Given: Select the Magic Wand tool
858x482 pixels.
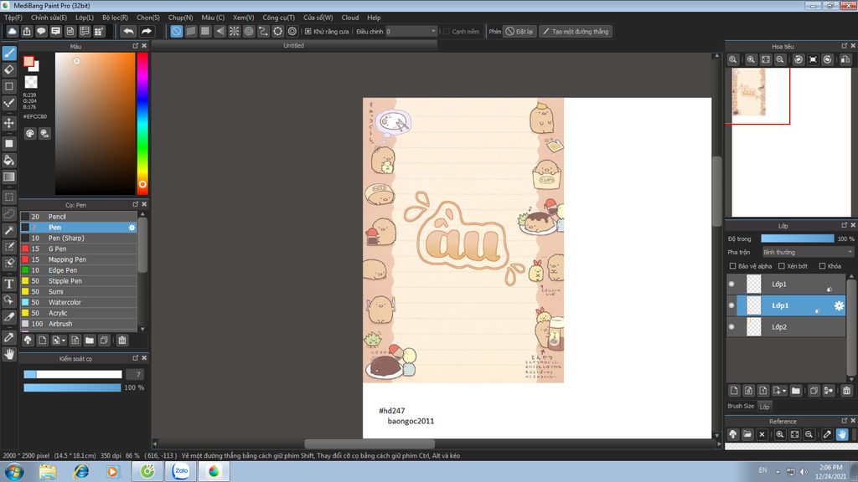Looking at the screenshot, I should point(9,230).
